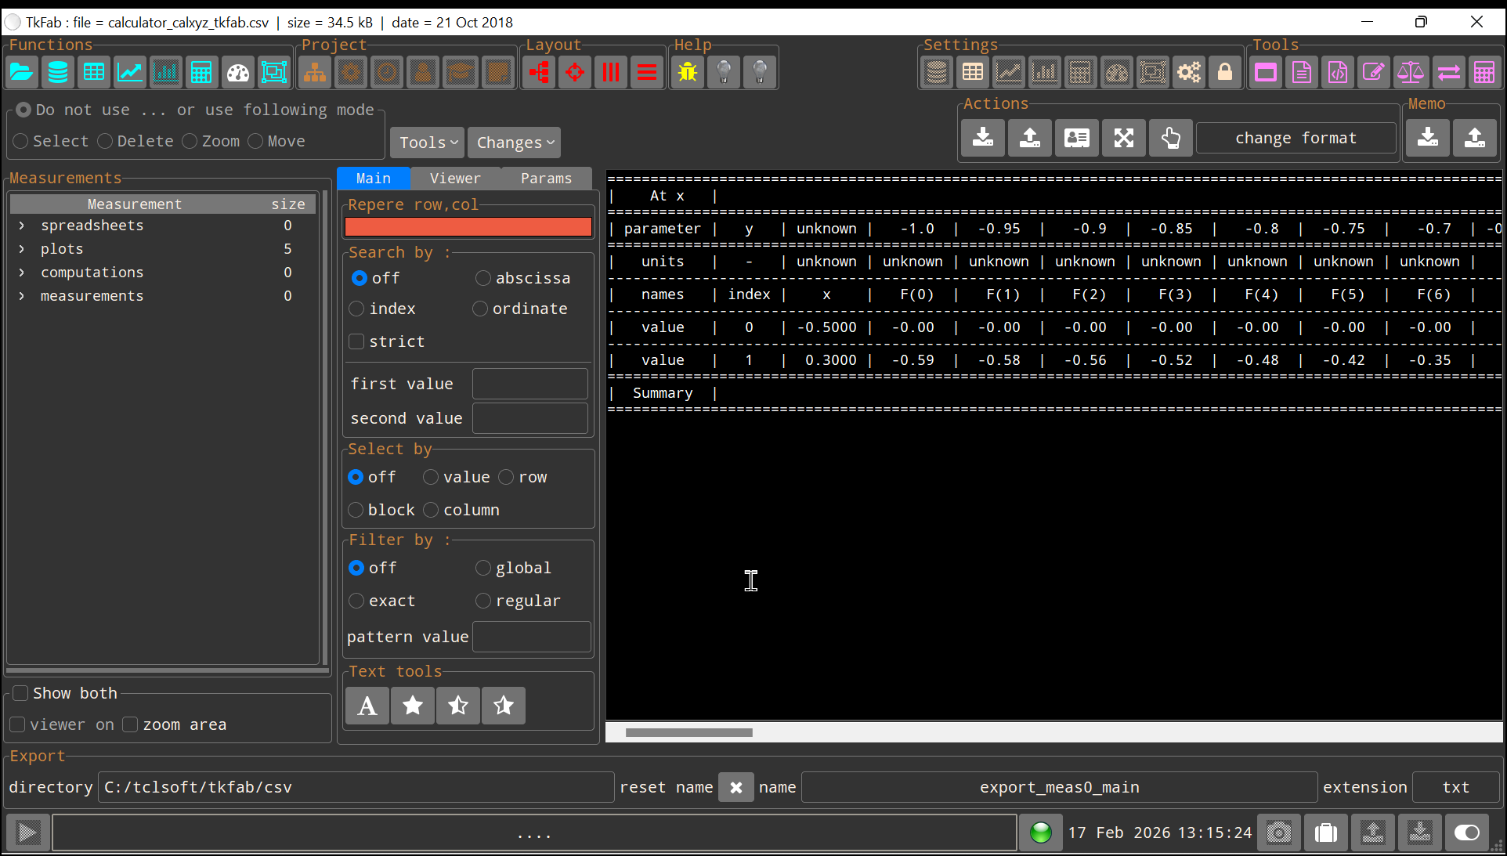Screen dimensions: 1507x856
Task: Click the orange hierarchy icon in Project
Action: [x=315, y=73]
